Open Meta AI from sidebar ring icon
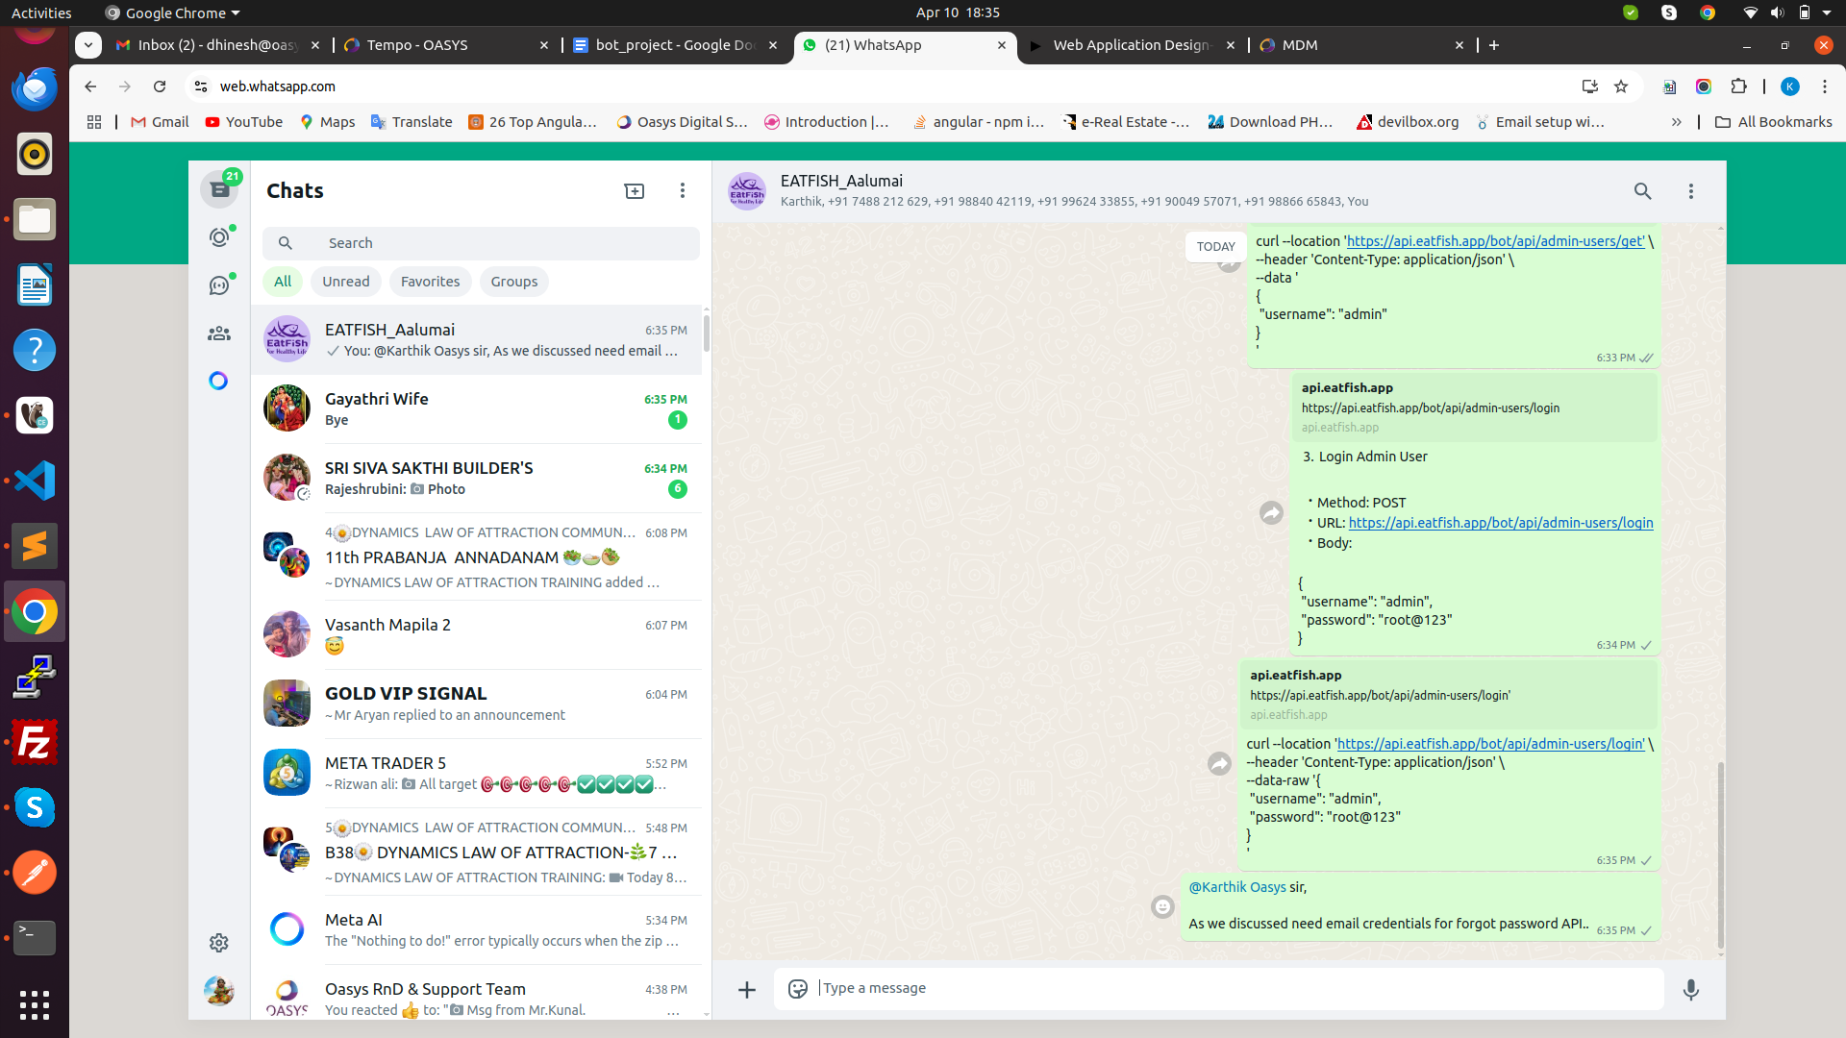The height and width of the screenshot is (1038, 1846). (219, 381)
